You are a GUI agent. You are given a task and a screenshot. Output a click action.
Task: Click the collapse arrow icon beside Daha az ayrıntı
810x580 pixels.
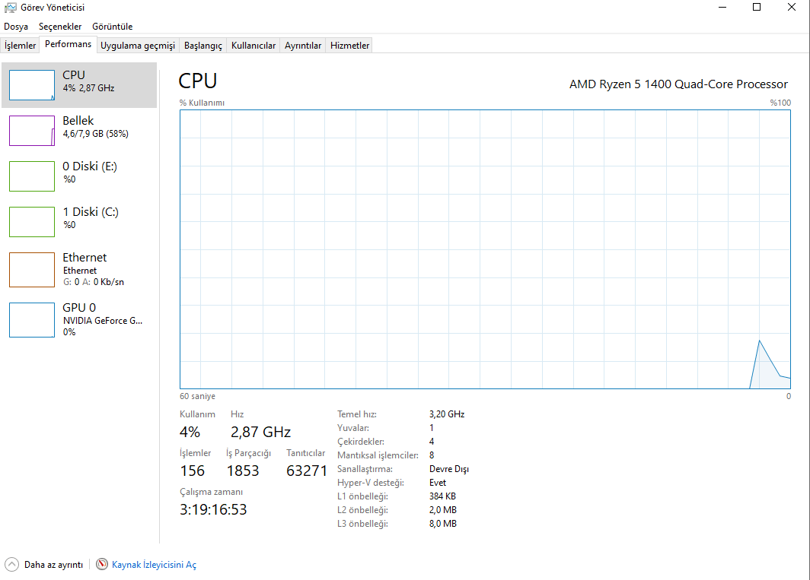coord(11,565)
